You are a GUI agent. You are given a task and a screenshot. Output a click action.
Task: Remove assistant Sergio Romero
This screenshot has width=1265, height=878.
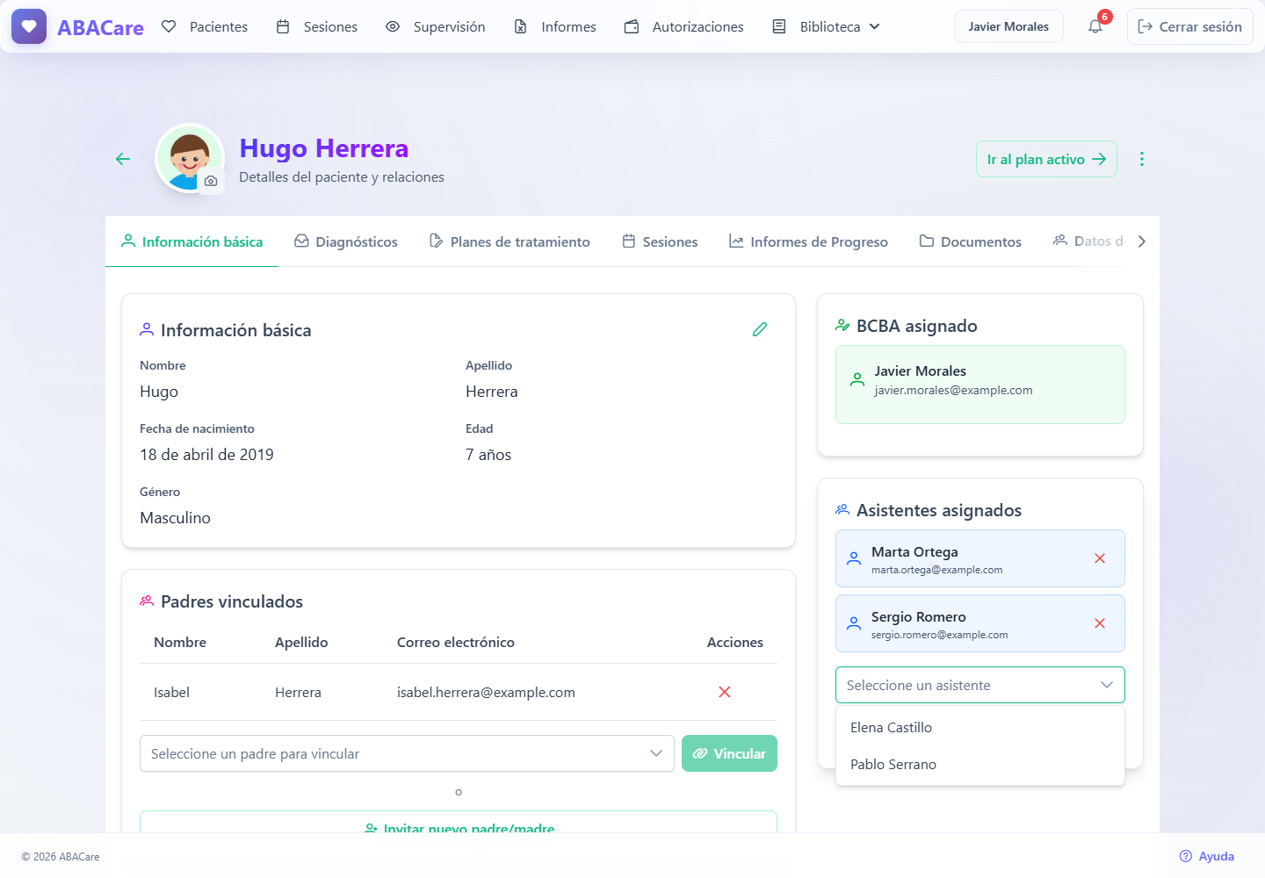(x=1100, y=623)
